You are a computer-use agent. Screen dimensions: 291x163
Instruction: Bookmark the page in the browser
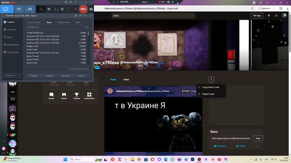tap(252, 8)
